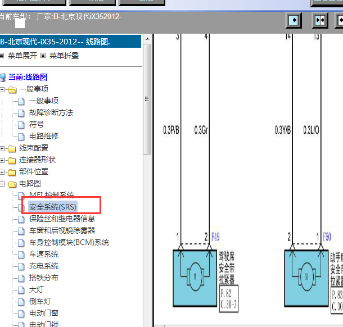Click the 0.3L/O wire label

311,130
